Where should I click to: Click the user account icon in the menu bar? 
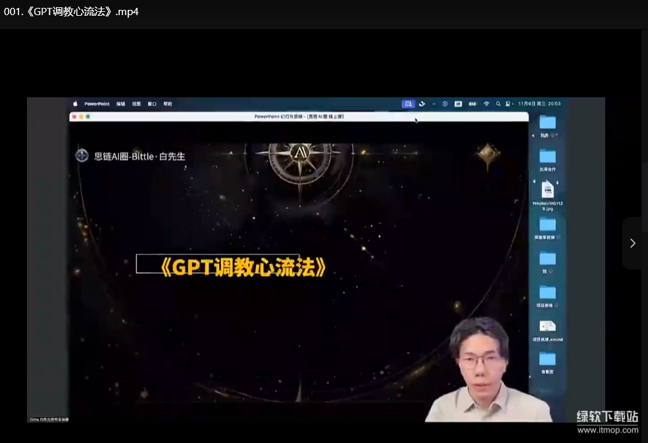tap(509, 104)
